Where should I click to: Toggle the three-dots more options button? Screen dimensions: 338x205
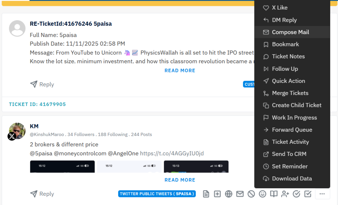point(322,194)
